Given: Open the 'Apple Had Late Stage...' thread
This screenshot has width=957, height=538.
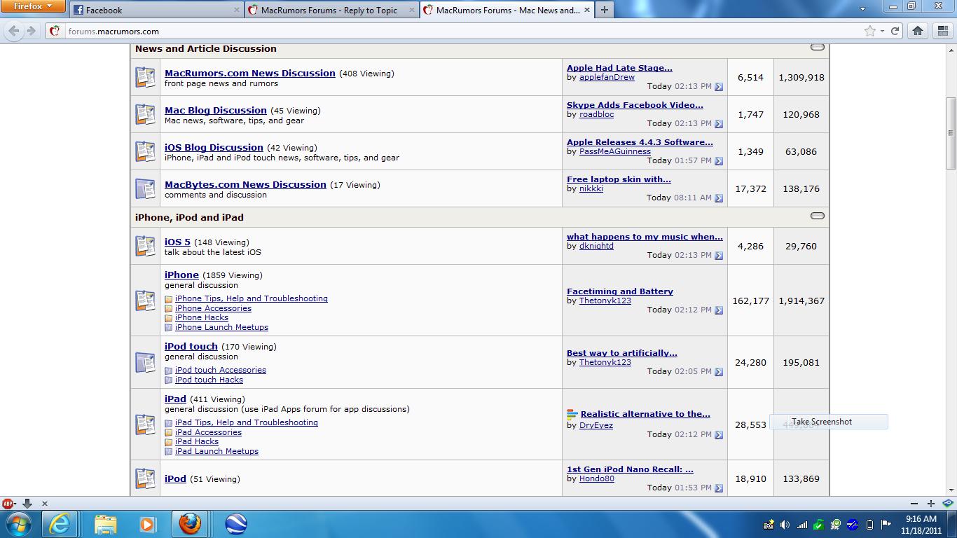Looking at the screenshot, I should click(619, 68).
